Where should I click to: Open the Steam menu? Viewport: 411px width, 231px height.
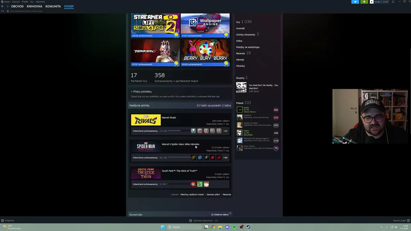point(7,2)
